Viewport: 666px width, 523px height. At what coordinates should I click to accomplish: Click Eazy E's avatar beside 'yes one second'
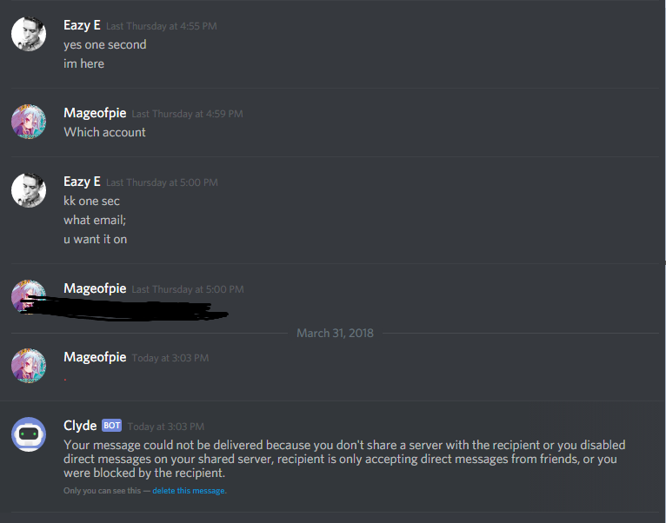(29, 34)
